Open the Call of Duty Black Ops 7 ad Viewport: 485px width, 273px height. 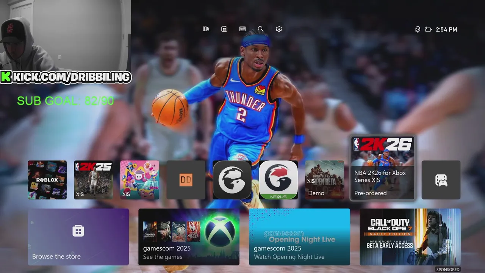pyautogui.click(x=410, y=237)
